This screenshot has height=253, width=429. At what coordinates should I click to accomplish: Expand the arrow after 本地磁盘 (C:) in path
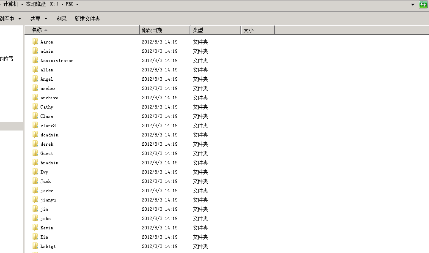click(x=62, y=4)
